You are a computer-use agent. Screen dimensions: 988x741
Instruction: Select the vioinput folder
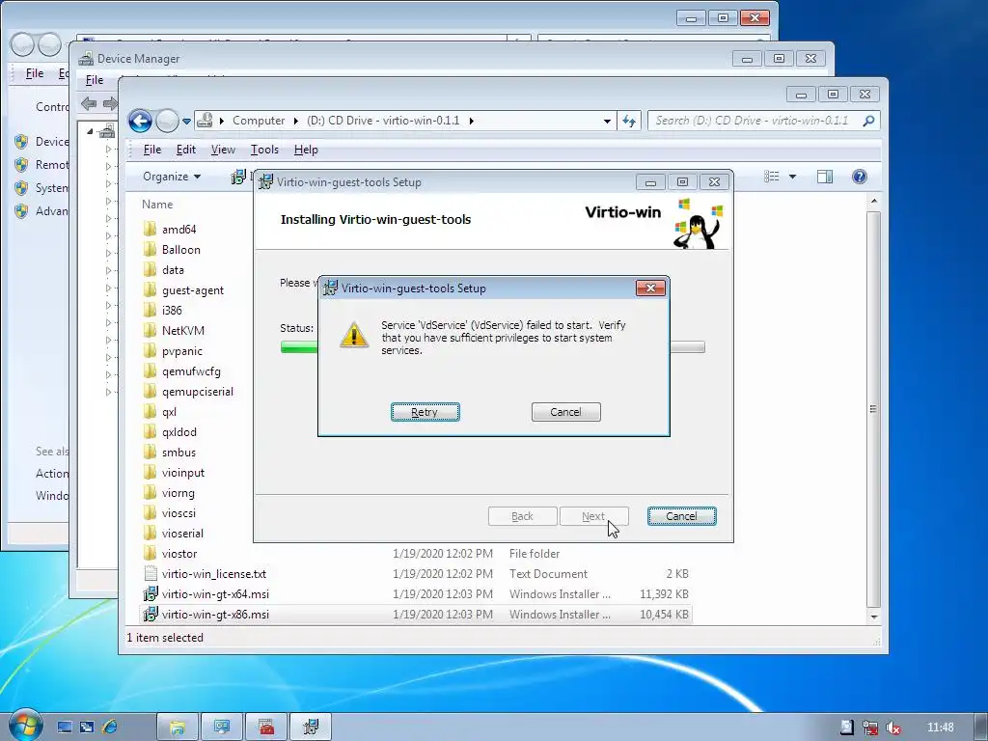(x=182, y=473)
